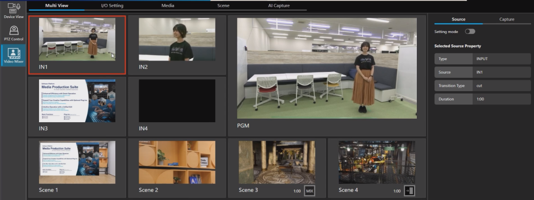Viewport: 534px width, 200px height.
Task: Click the PGM program output preview
Action: [x=327, y=69]
